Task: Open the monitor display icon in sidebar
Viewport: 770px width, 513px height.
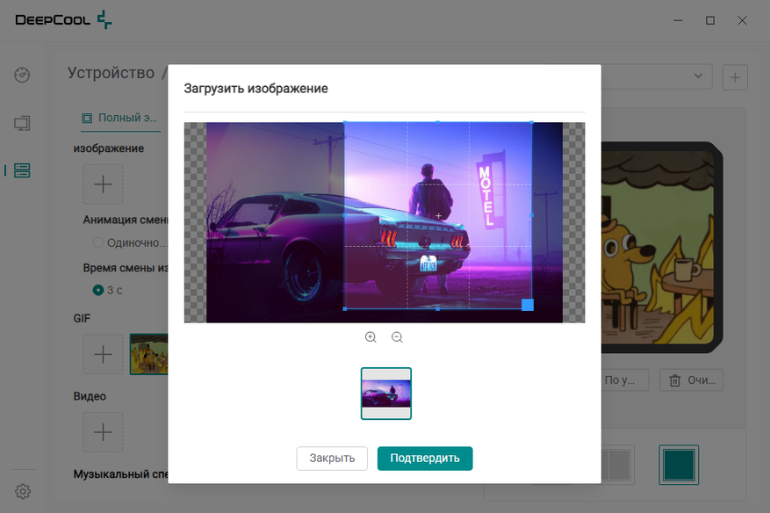Action: pyautogui.click(x=22, y=123)
